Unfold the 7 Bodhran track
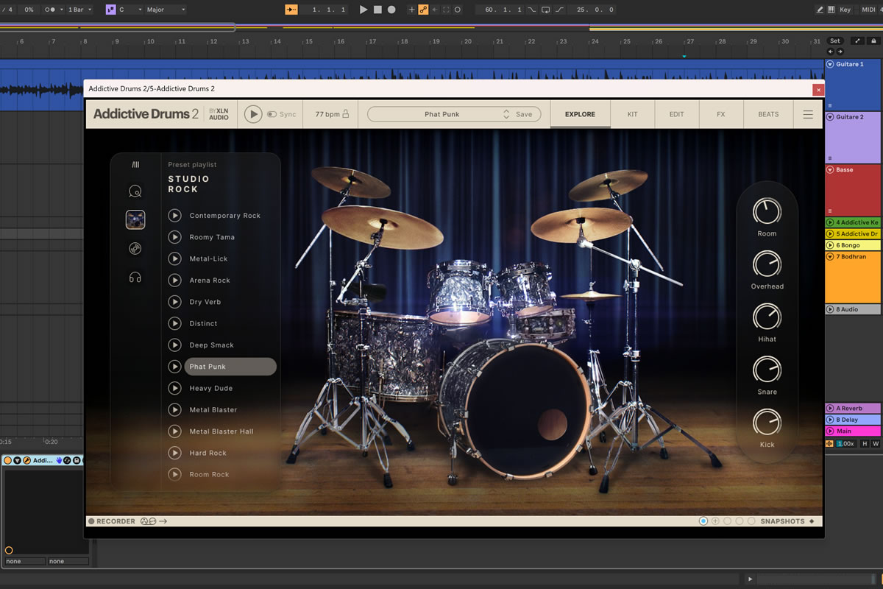Image resolution: width=883 pixels, height=589 pixels. (x=830, y=256)
